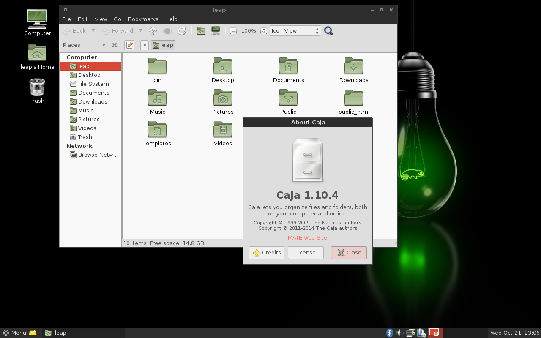Select the public_html folder
541x338 pixels.
[x=354, y=102]
